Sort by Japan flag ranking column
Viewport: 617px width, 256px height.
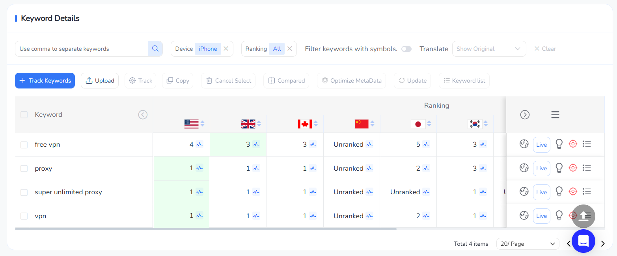click(429, 124)
